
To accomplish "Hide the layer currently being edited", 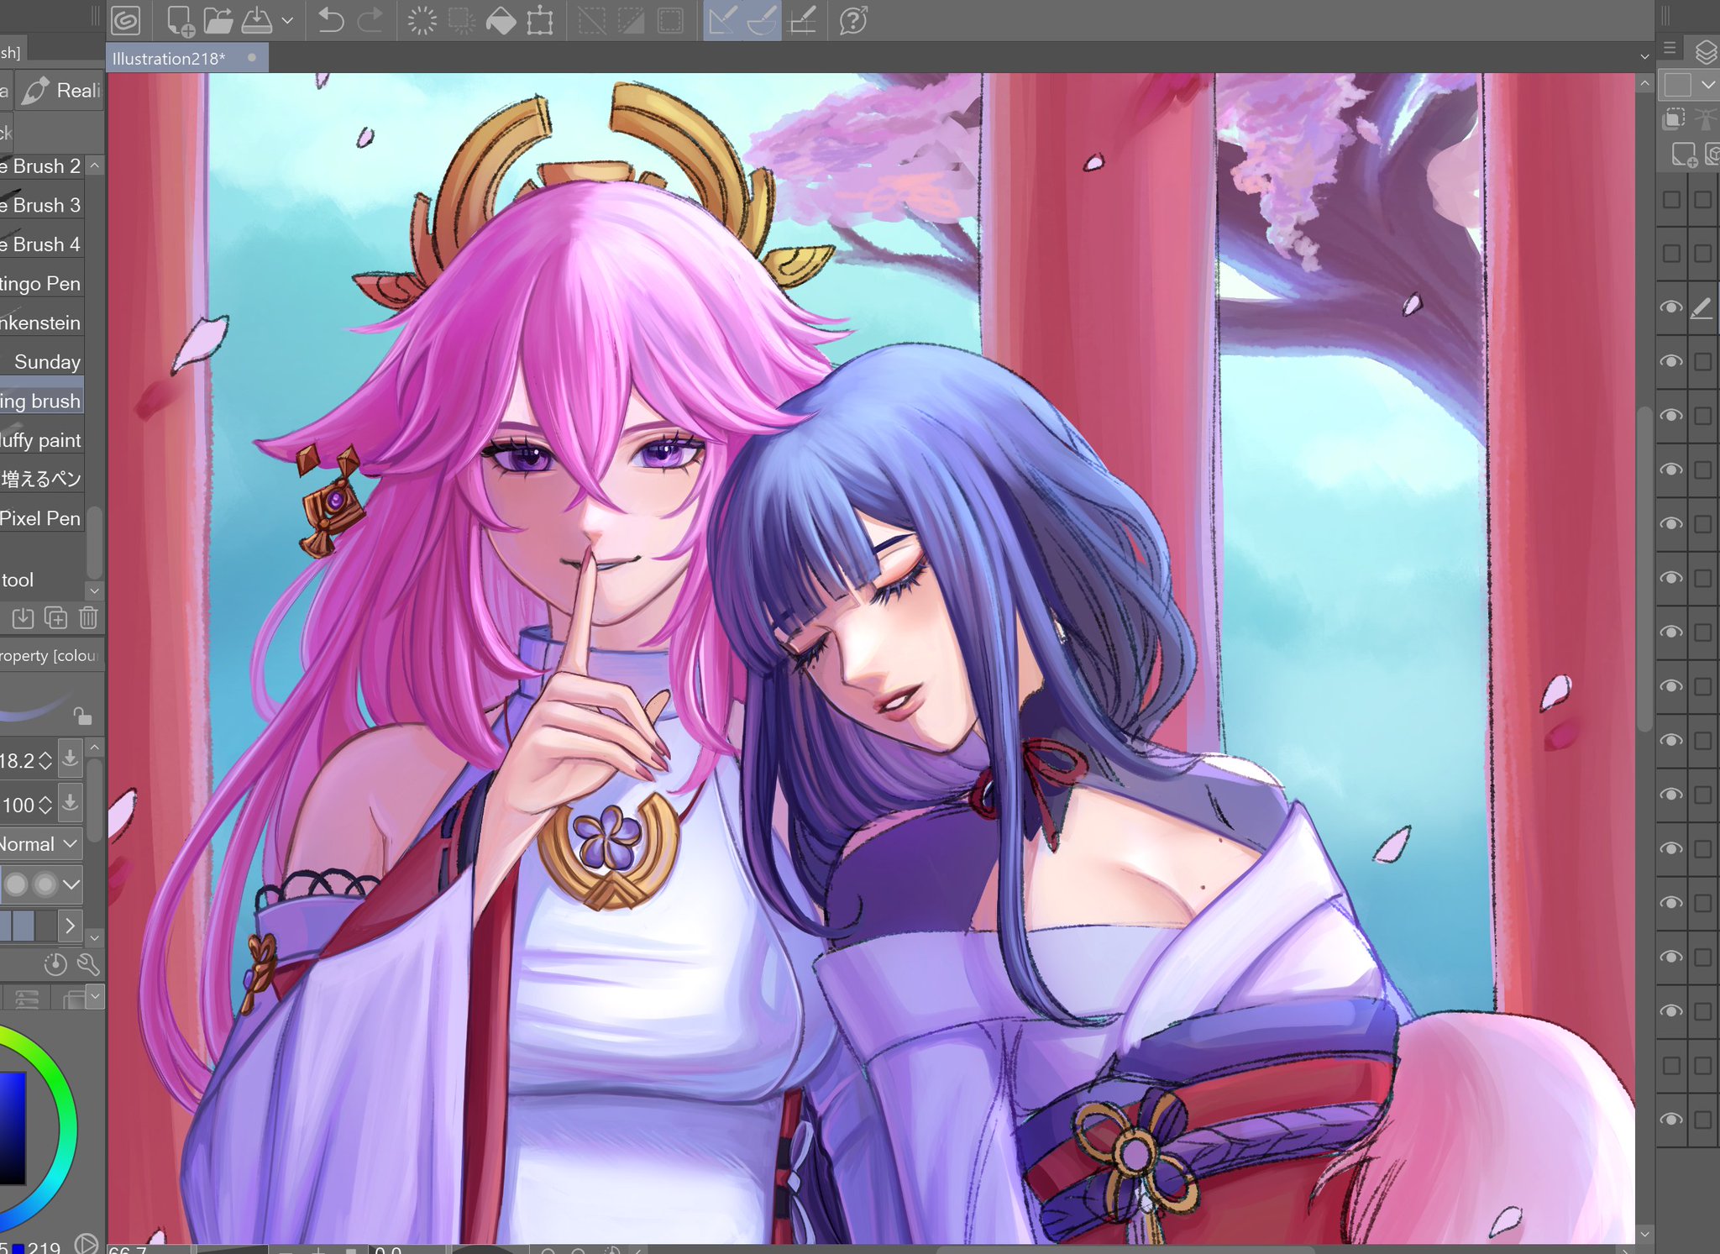I will 1671,307.
